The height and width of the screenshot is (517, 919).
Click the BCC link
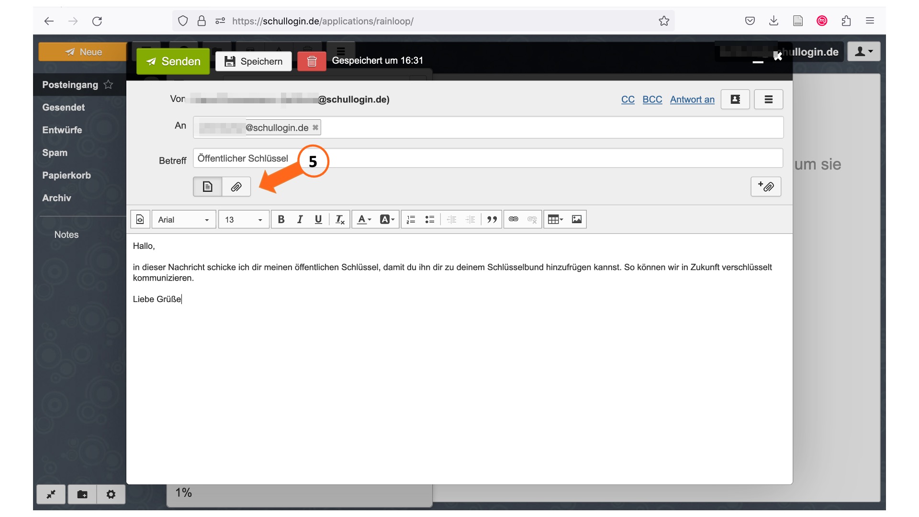[x=652, y=100]
